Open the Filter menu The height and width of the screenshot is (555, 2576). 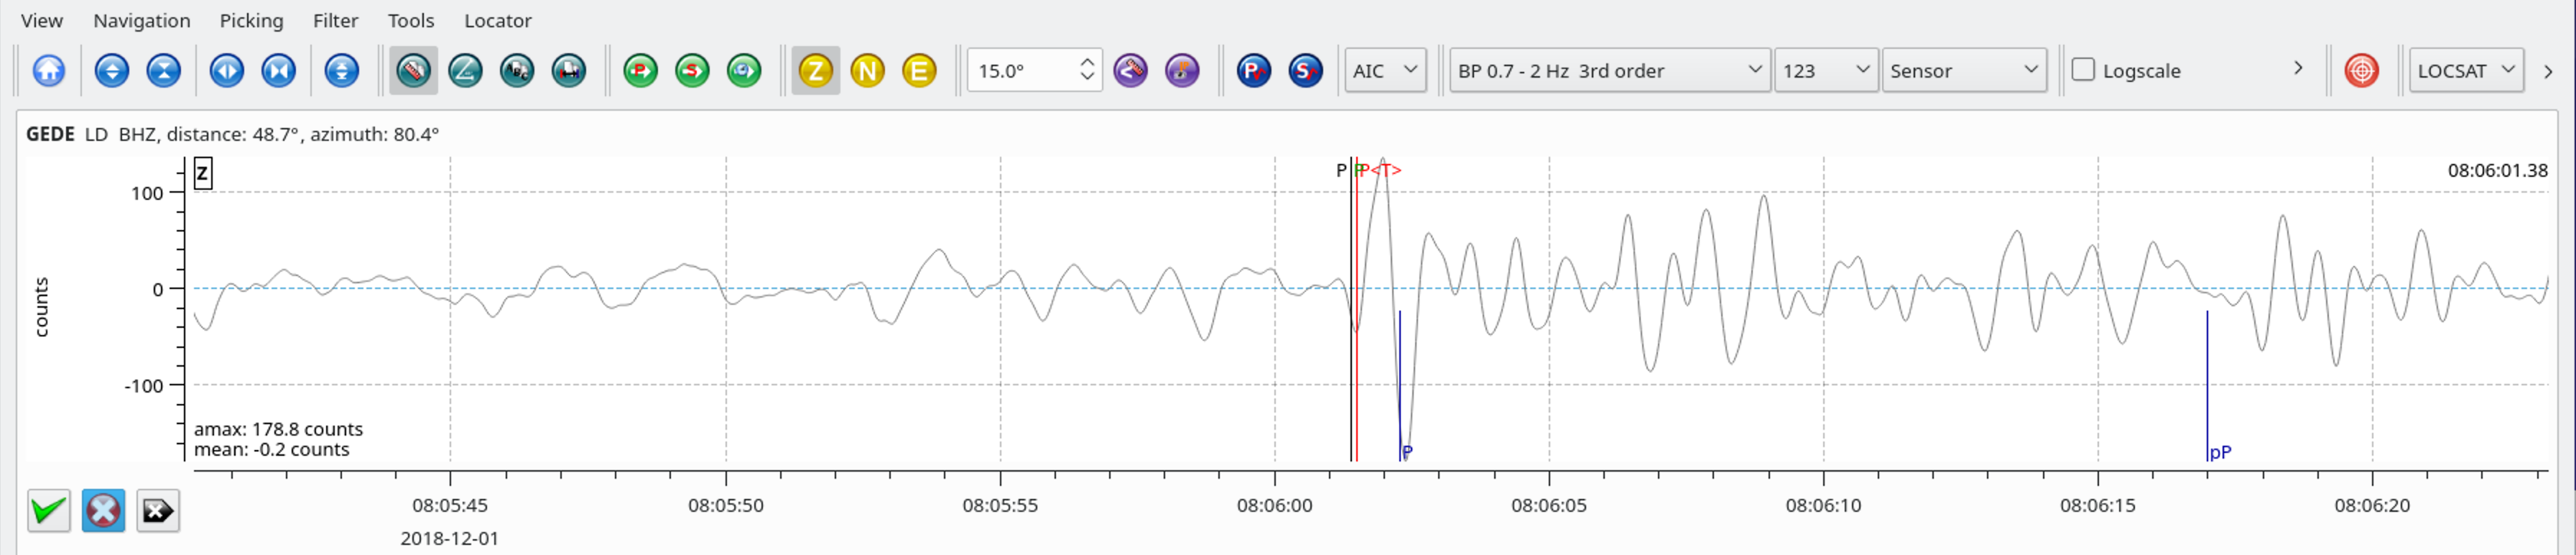coord(336,21)
